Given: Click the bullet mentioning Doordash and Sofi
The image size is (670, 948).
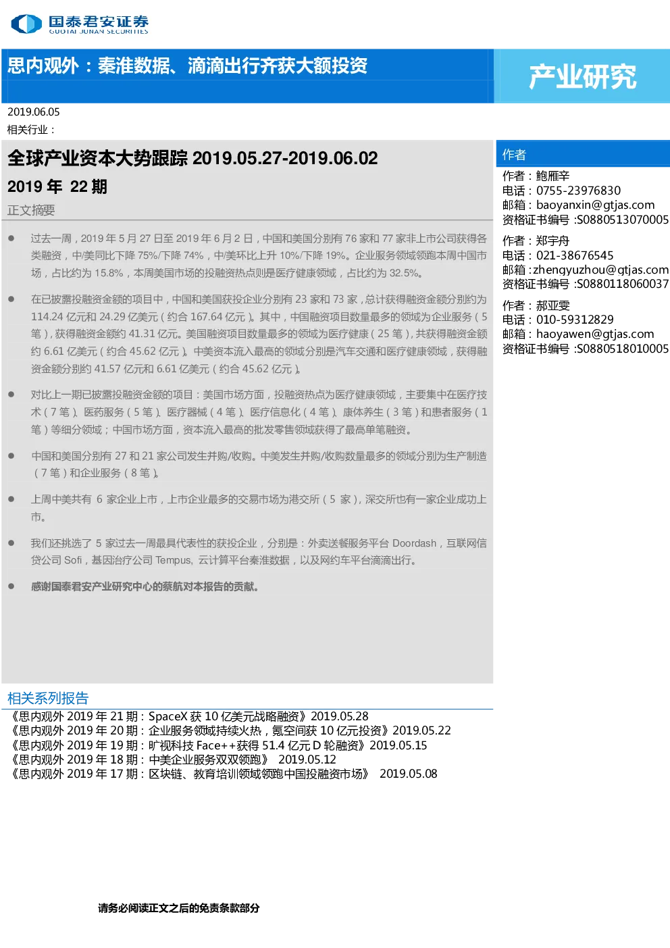Looking at the screenshot, I should pyautogui.click(x=259, y=551).
